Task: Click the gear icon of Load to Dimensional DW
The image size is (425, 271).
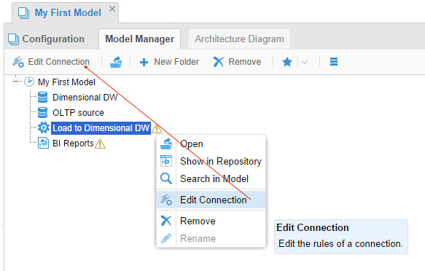Action: coord(43,127)
